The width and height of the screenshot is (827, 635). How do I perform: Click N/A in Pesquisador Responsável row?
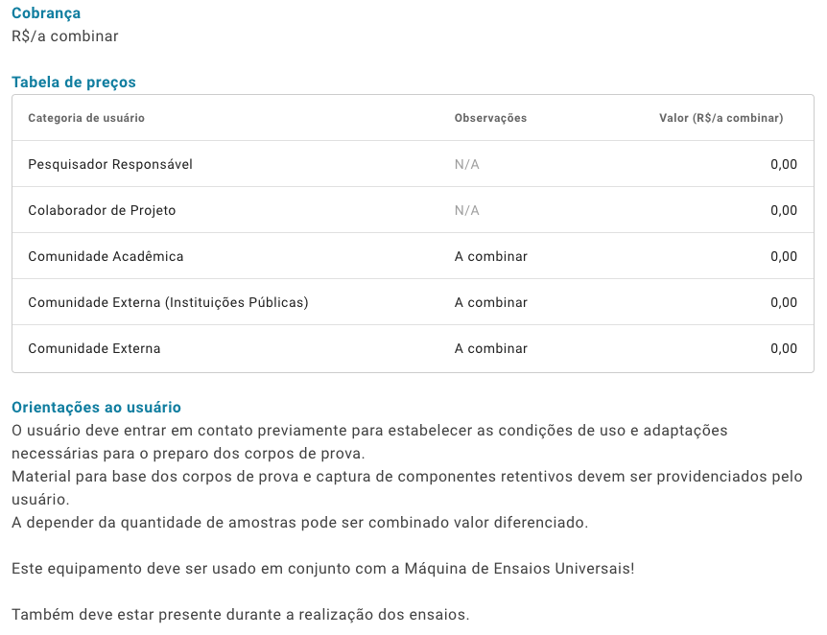pos(467,165)
